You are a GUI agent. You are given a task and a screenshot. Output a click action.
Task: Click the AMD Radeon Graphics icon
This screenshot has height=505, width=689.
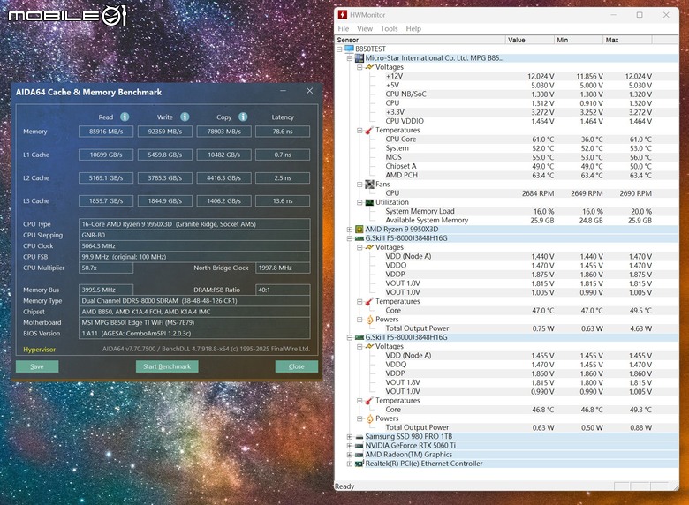tap(360, 455)
